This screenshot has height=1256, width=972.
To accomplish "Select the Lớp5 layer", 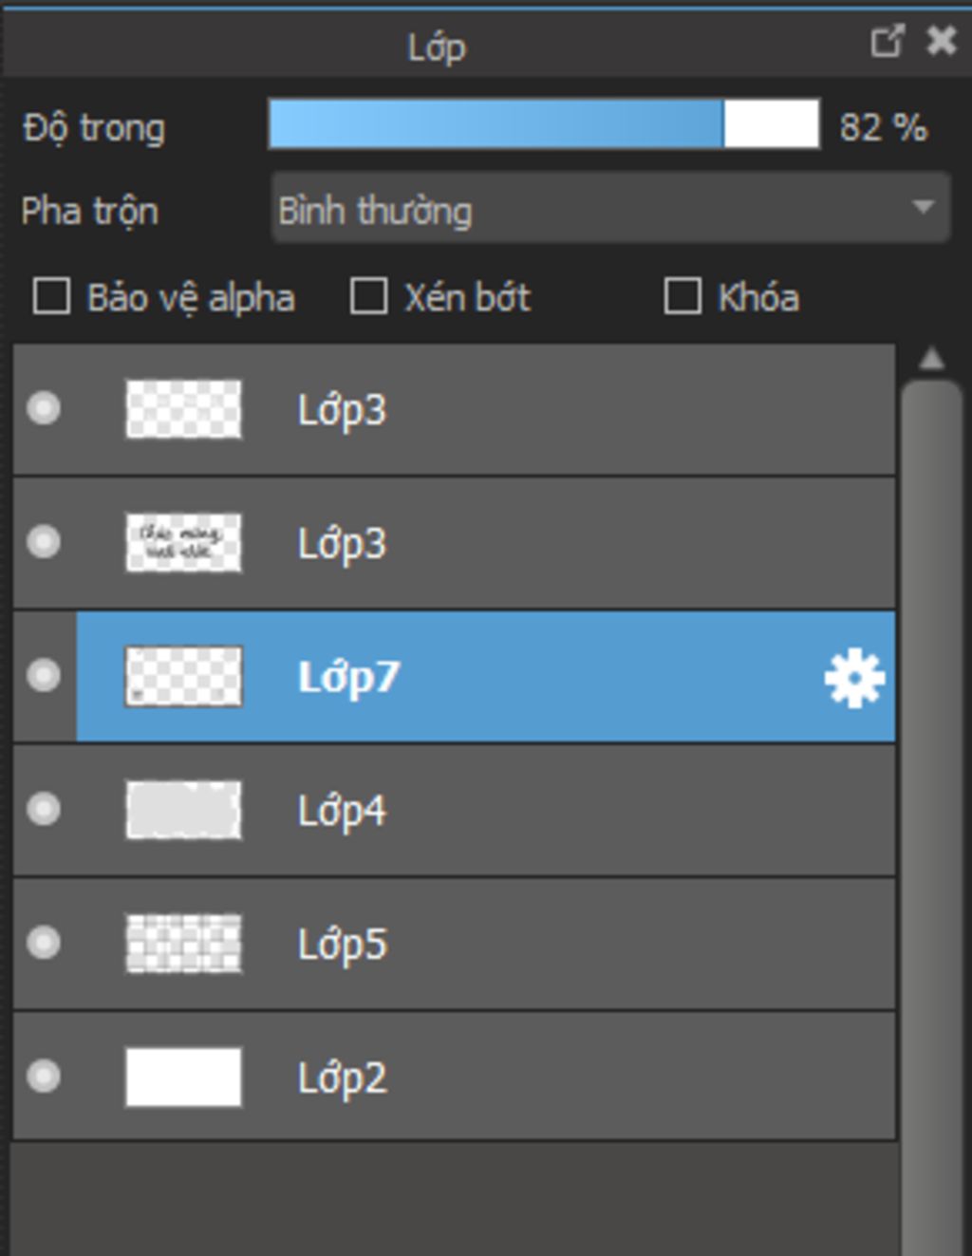I will (x=455, y=944).
